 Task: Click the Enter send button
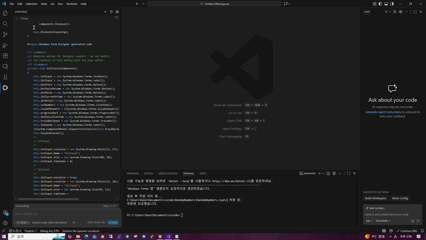pos(113,222)
